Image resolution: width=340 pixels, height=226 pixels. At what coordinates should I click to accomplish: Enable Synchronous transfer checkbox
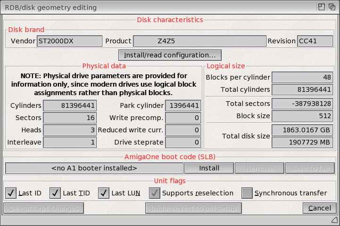(x=247, y=193)
